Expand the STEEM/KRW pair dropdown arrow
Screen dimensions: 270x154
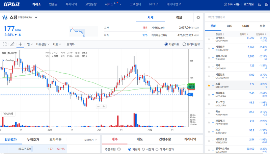(36, 18)
